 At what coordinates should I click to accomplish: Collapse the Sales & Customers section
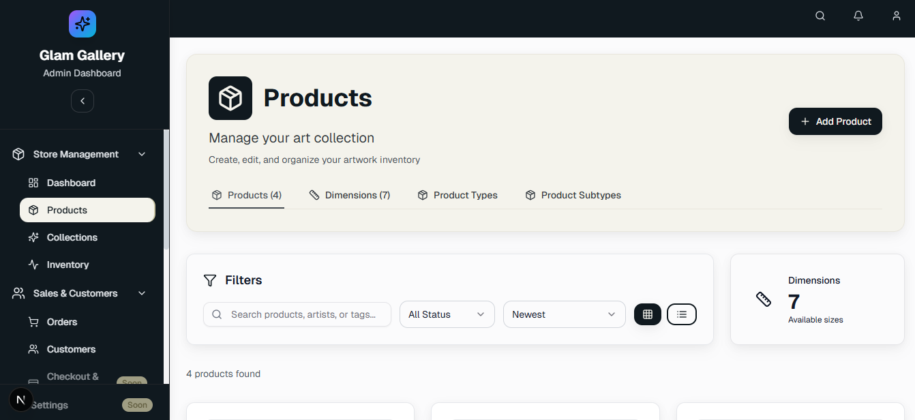142,293
